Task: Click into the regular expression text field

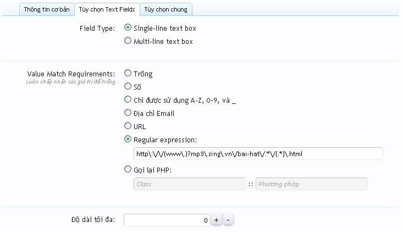Action: tap(258, 154)
